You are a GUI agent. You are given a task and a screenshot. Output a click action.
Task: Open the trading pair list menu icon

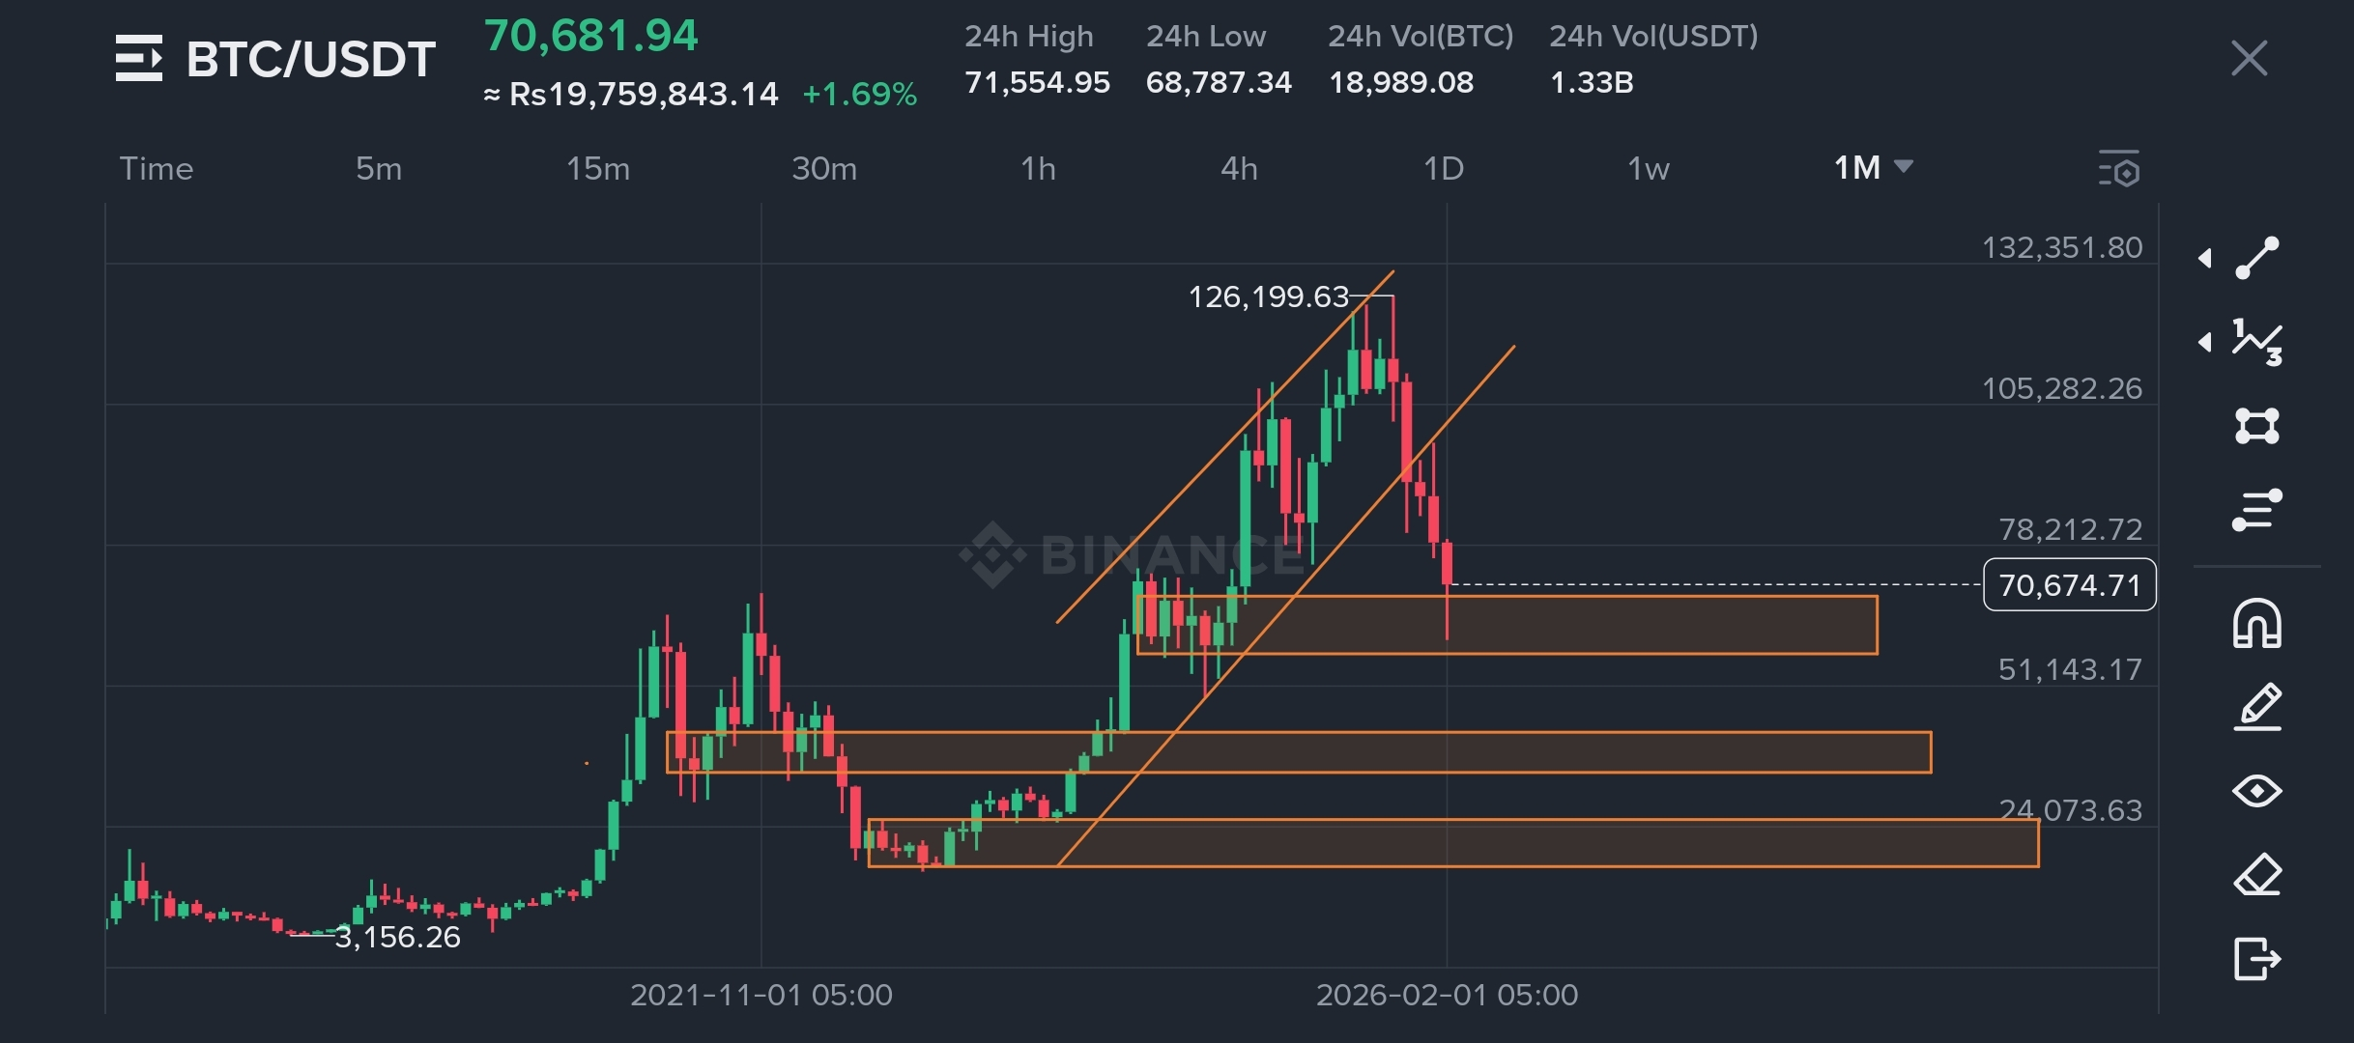pos(138,59)
